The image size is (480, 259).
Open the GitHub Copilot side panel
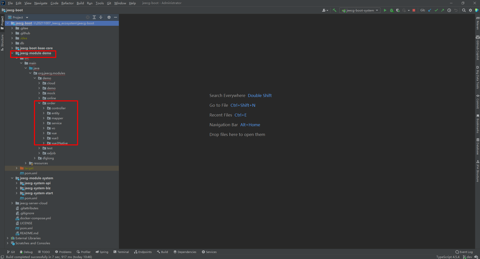point(478,48)
